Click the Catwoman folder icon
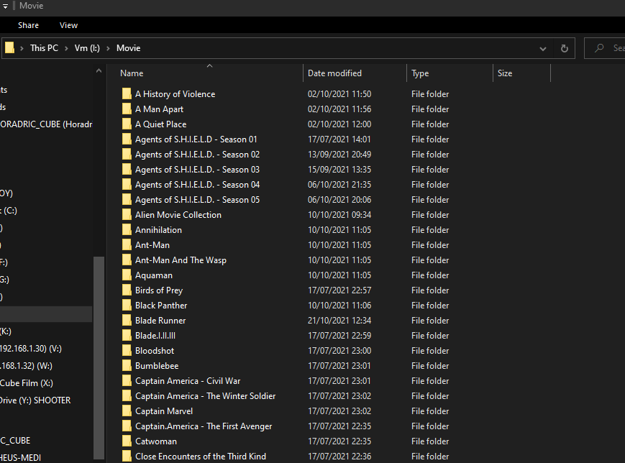Viewport: 625px width, 463px height. click(127, 441)
